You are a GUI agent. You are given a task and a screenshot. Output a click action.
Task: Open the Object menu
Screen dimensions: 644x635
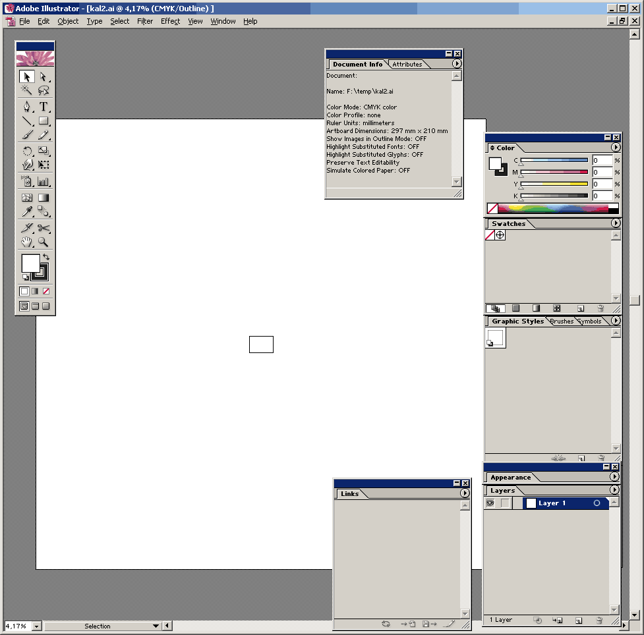point(68,21)
